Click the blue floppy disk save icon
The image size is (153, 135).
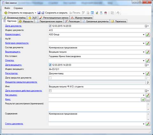tap(39, 13)
